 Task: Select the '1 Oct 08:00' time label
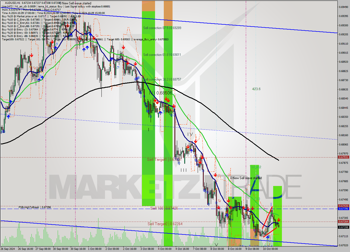click(x=94, y=249)
